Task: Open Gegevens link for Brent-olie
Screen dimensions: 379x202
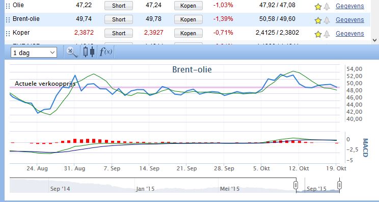Action: (x=350, y=20)
